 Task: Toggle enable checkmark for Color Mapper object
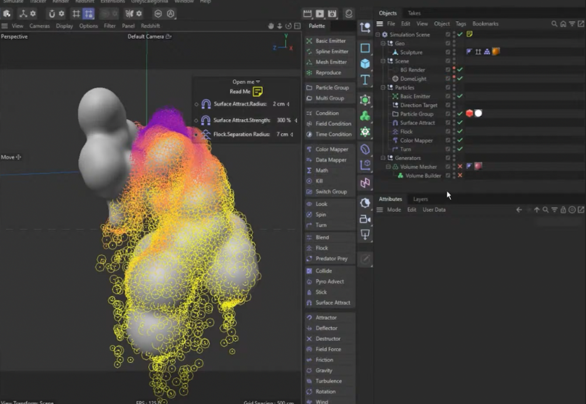pyautogui.click(x=460, y=140)
